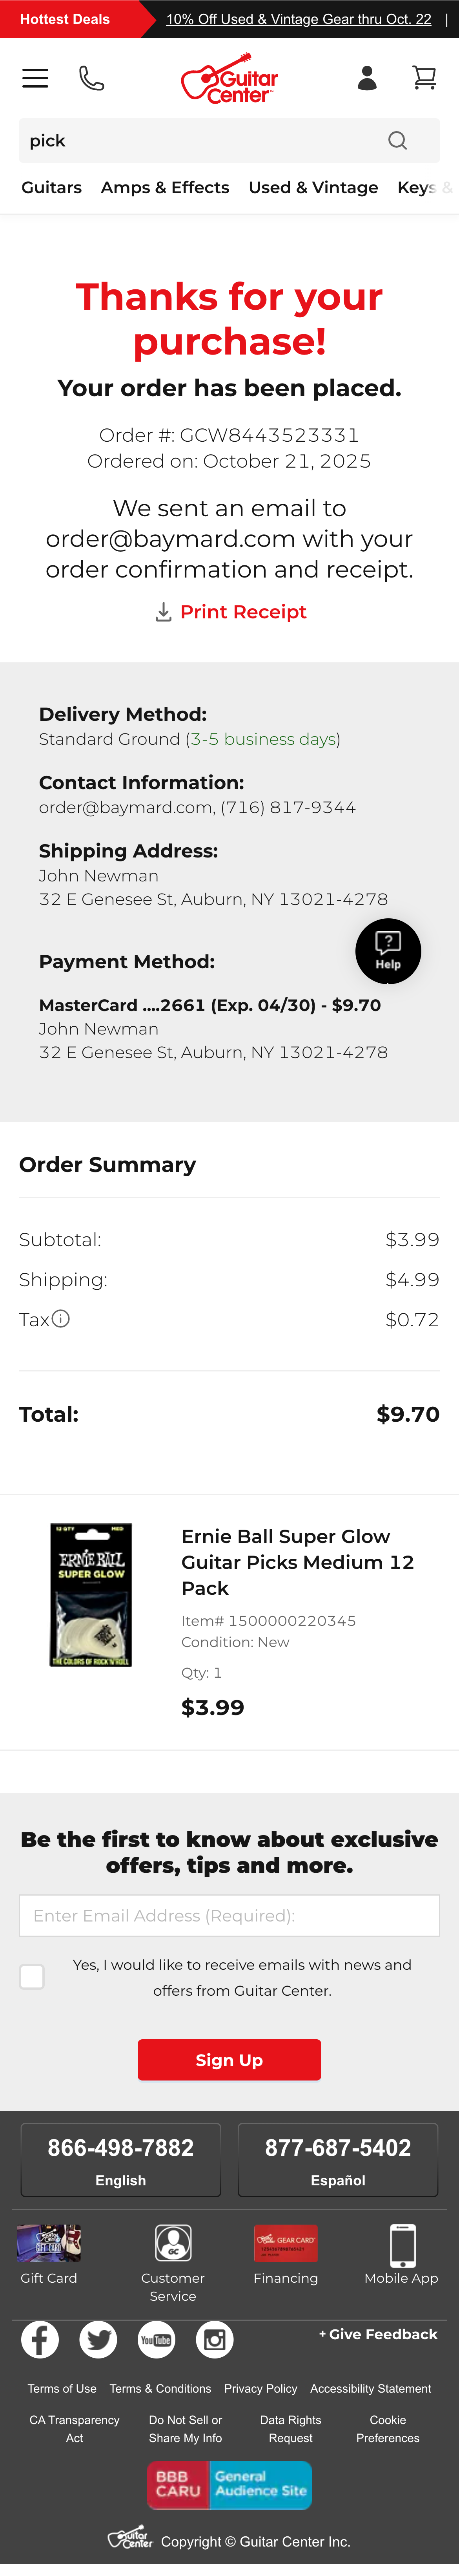
Task: Click the search magnifier icon
Action: click(x=397, y=141)
